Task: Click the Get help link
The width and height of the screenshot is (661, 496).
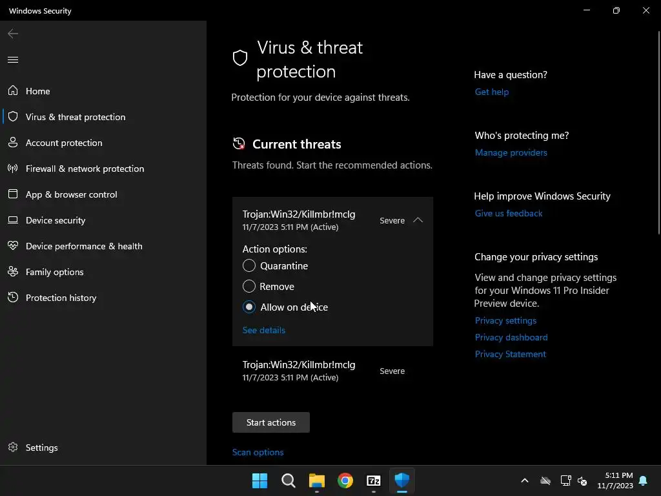Action: click(x=491, y=92)
